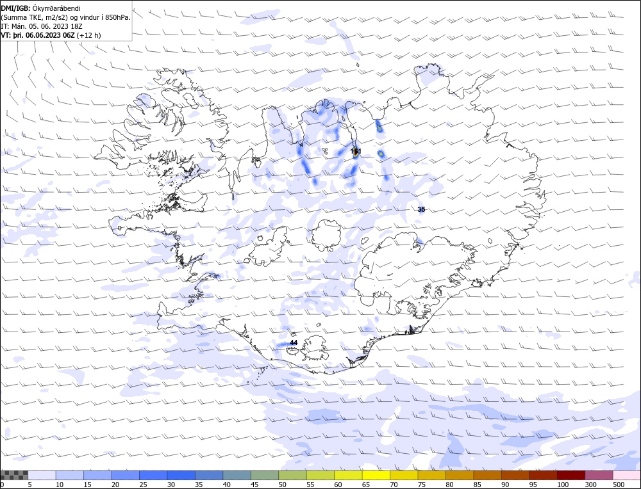
Task: Choose the legend swatch between 15 and 20
Action: [x=97, y=475]
